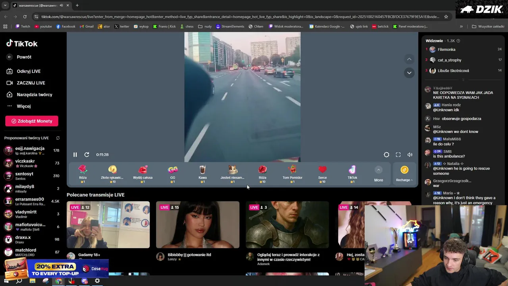
Task: Mute the live stream volume
Action: pos(410,155)
